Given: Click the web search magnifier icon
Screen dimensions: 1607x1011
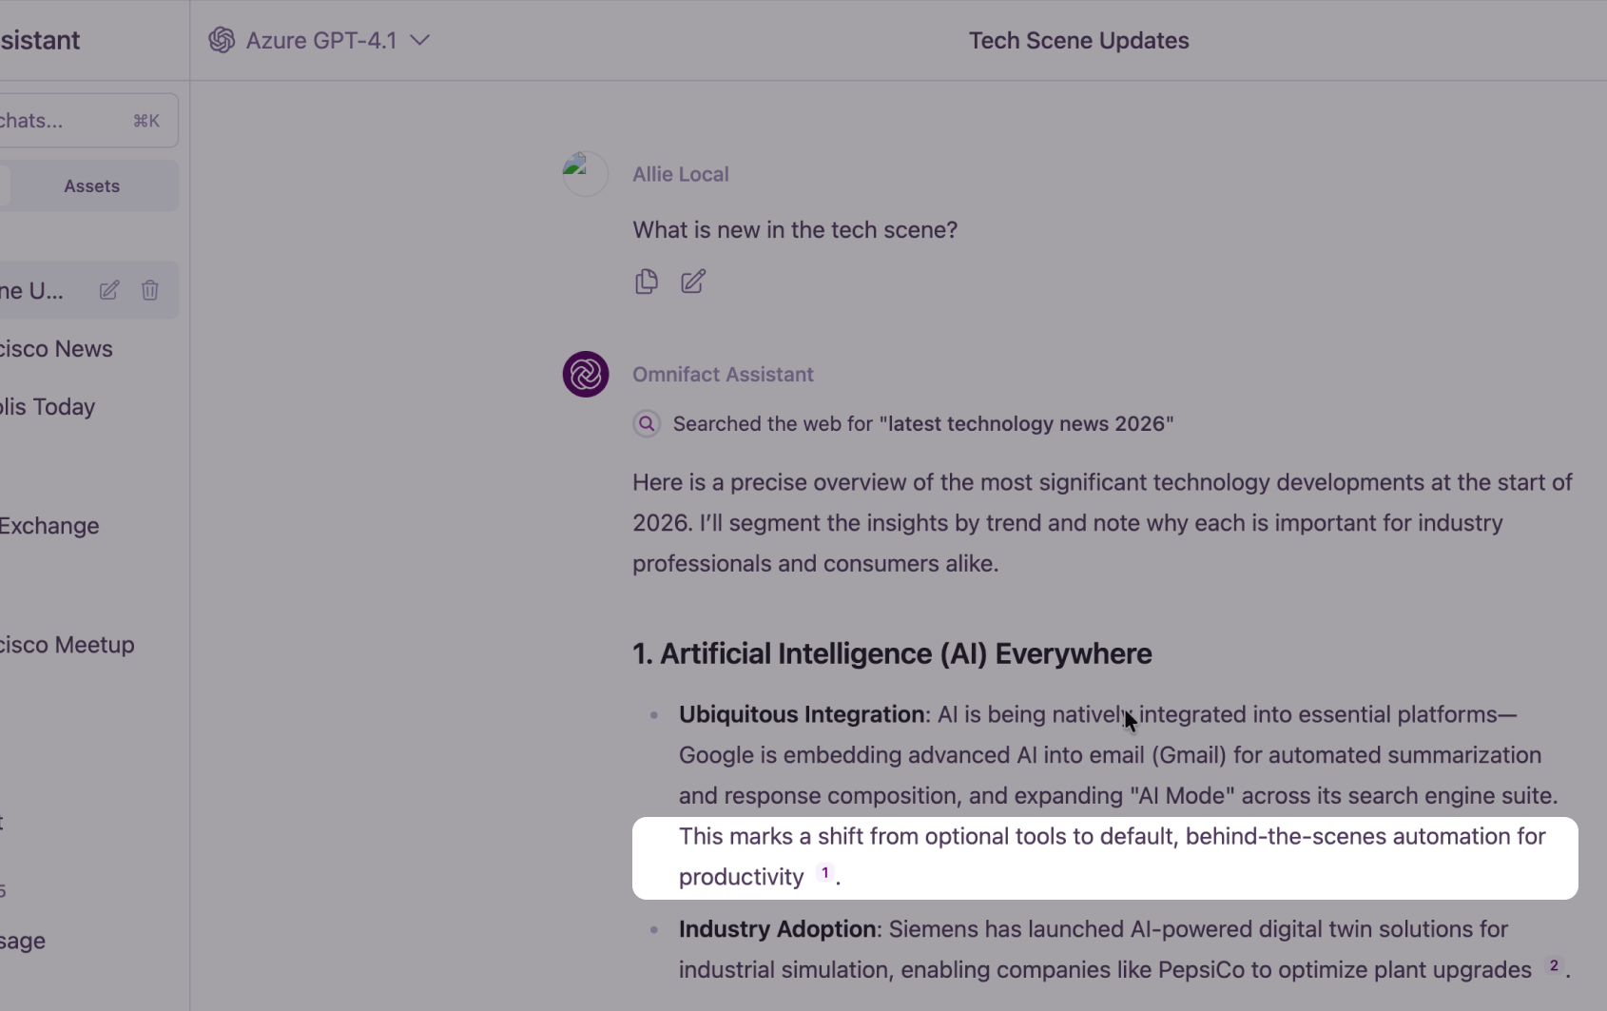Looking at the screenshot, I should tap(647, 423).
